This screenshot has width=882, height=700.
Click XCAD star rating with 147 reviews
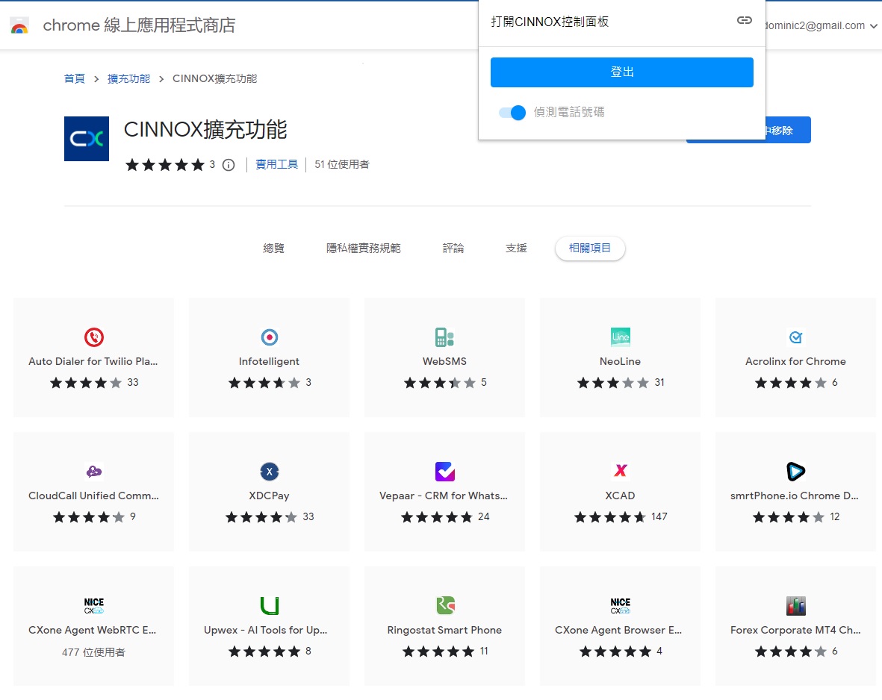(x=609, y=517)
